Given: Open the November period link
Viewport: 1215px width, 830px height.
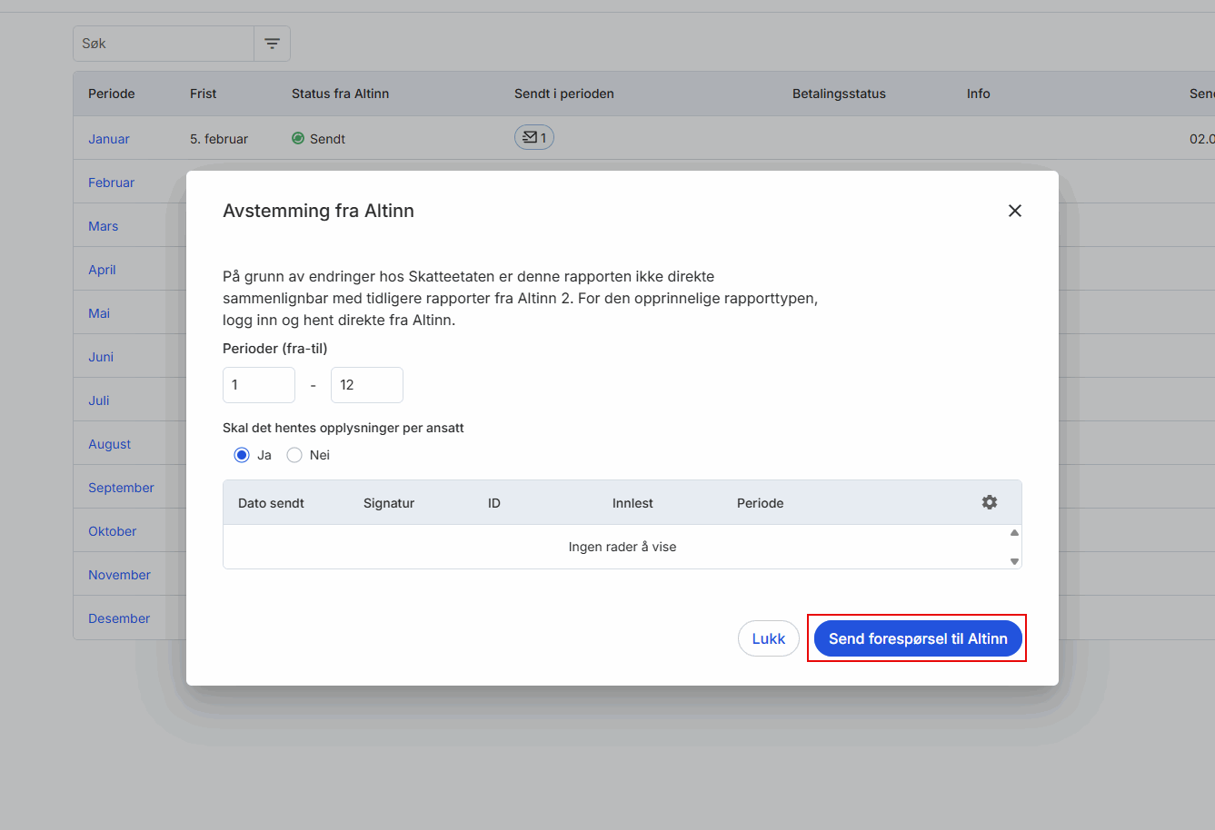Looking at the screenshot, I should [119, 575].
